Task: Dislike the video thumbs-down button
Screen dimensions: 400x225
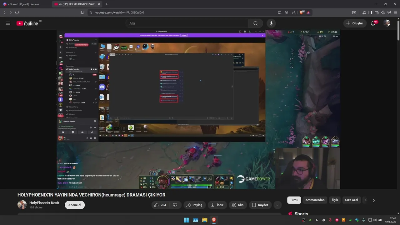Action: point(175,205)
